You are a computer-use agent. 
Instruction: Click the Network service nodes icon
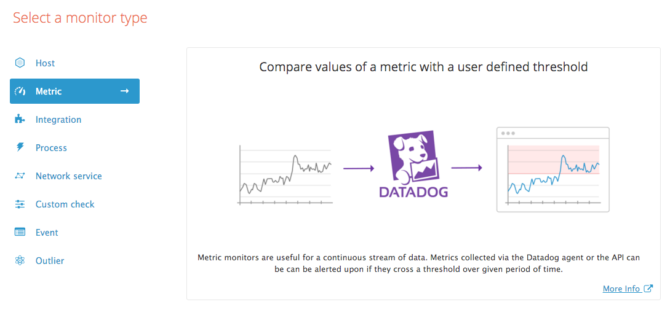20,176
